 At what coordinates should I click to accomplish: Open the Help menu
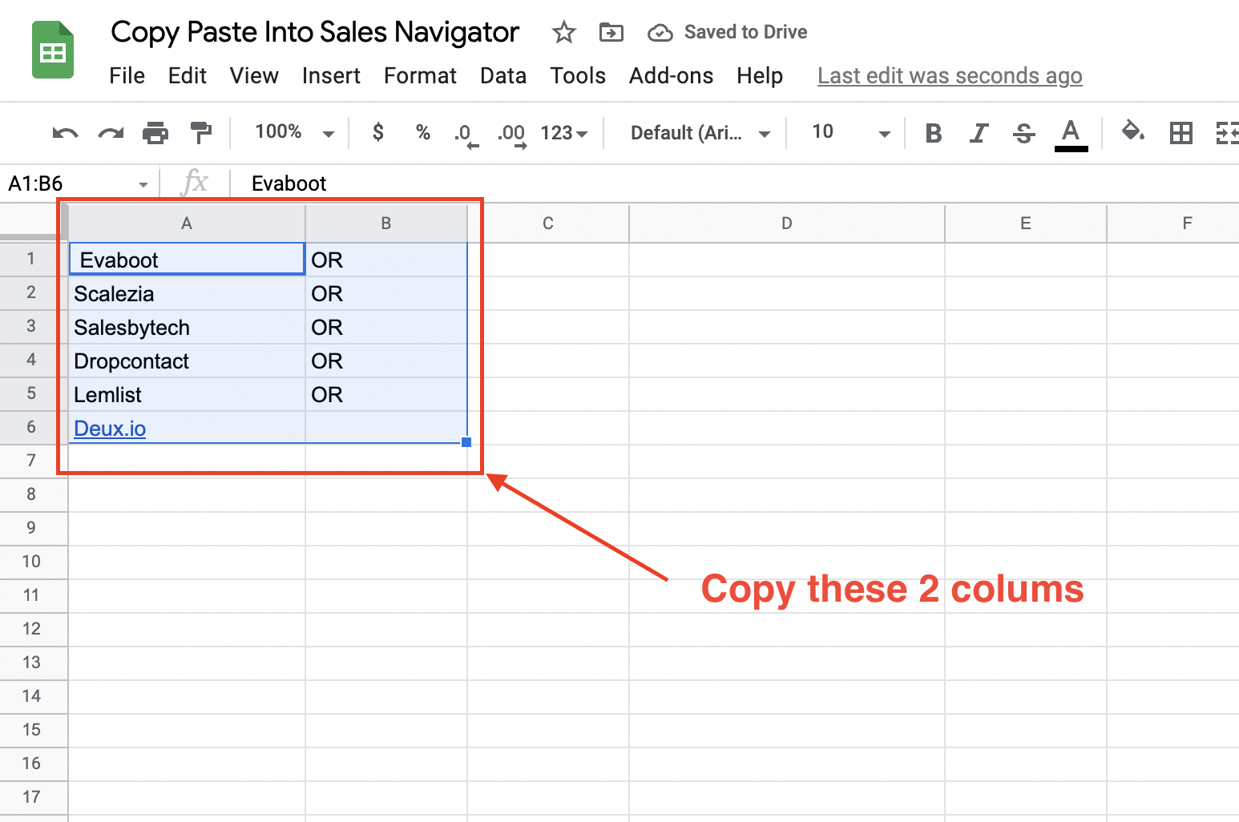pyautogui.click(x=760, y=76)
